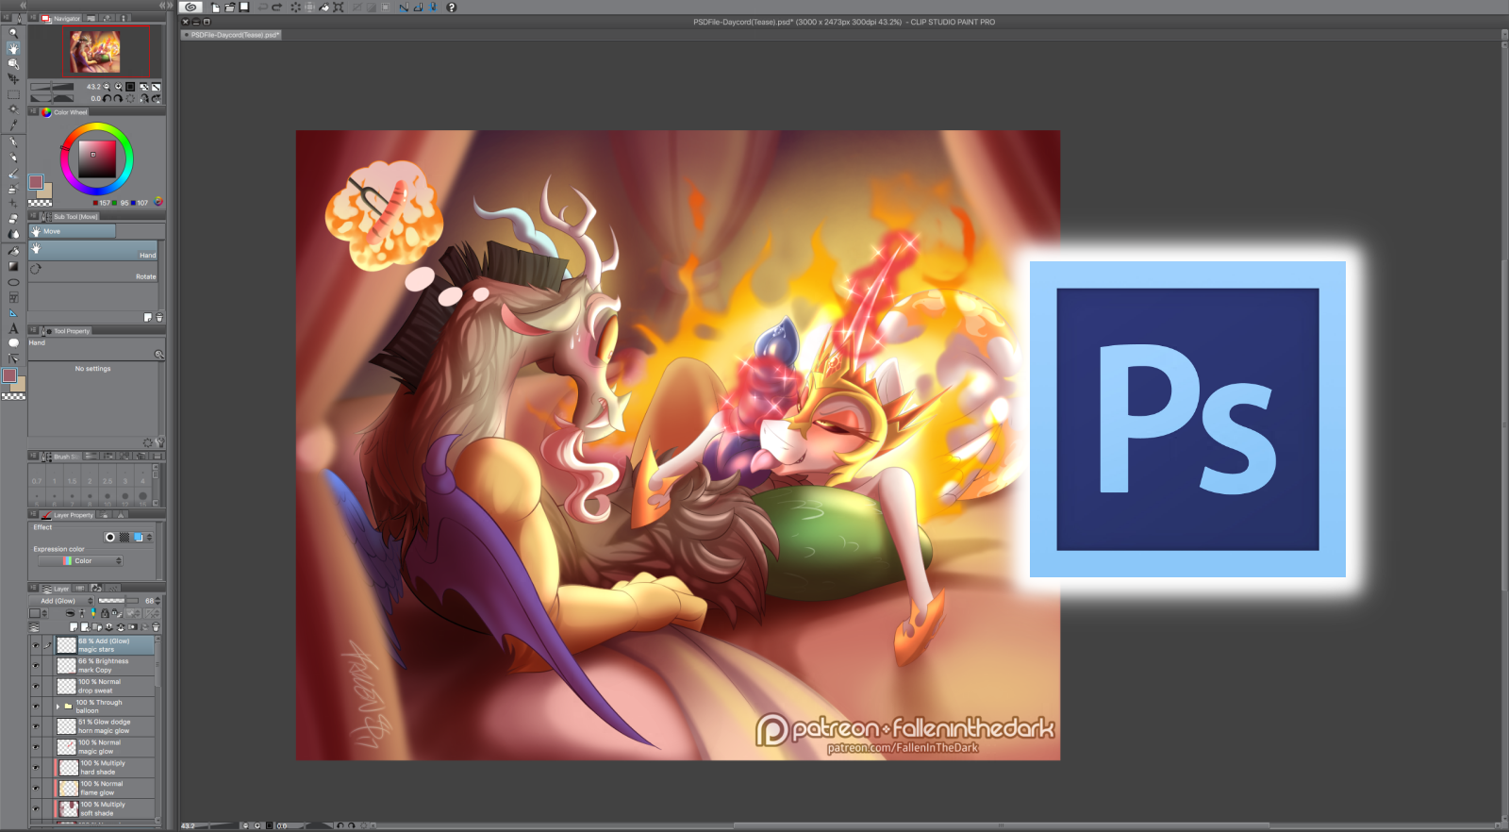This screenshot has width=1509, height=832.
Task: Switch to the Color Wheel tab
Action: [x=64, y=111]
